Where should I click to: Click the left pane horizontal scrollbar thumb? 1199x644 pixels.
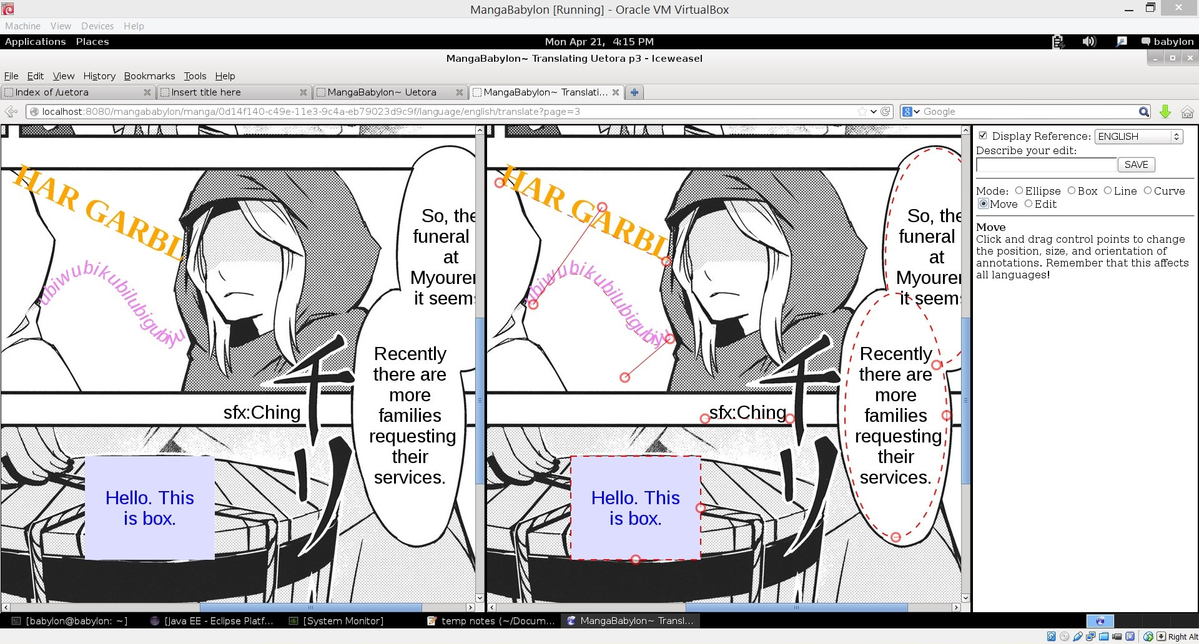click(x=310, y=607)
